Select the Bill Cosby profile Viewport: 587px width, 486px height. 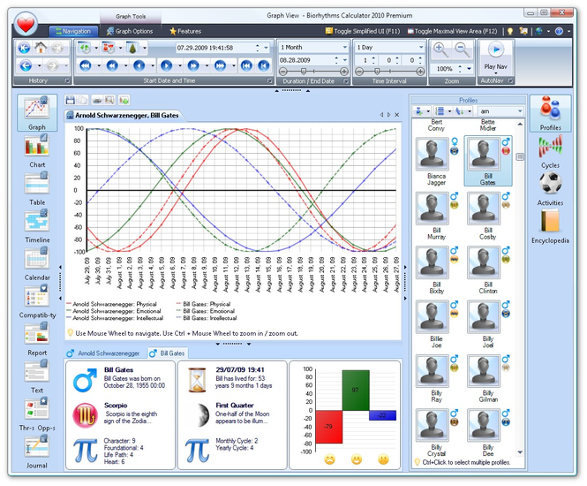click(488, 216)
